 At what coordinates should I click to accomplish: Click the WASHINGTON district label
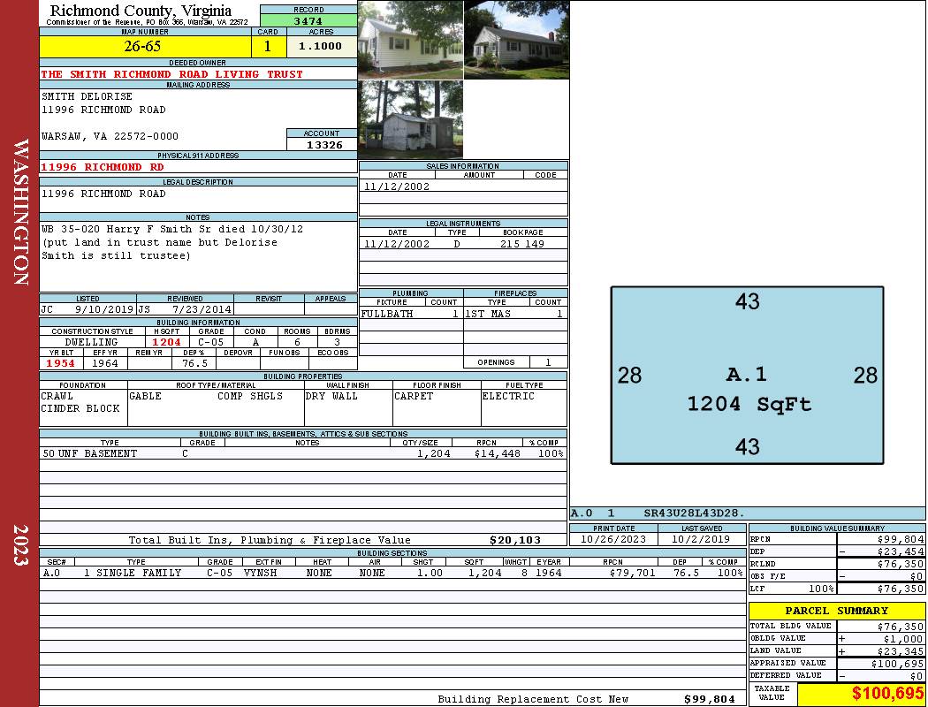pyautogui.click(x=20, y=212)
